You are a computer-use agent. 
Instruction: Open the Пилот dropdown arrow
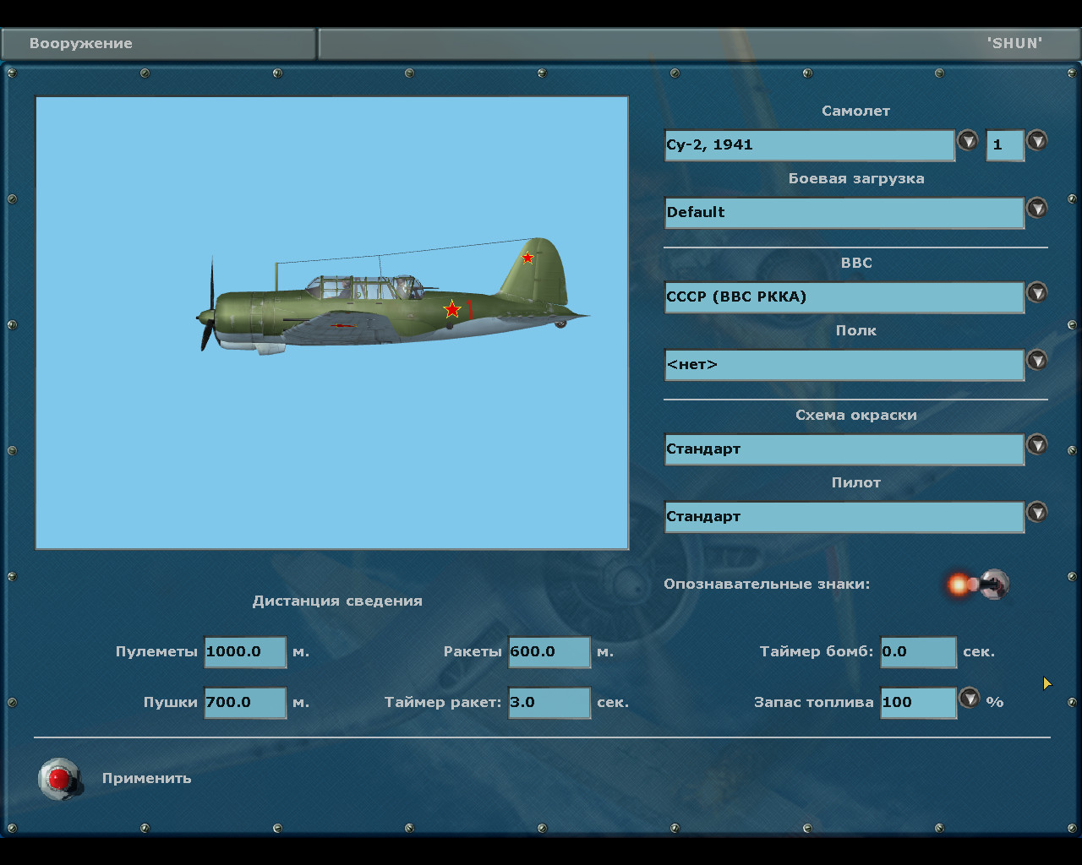(x=1036, y=513)
